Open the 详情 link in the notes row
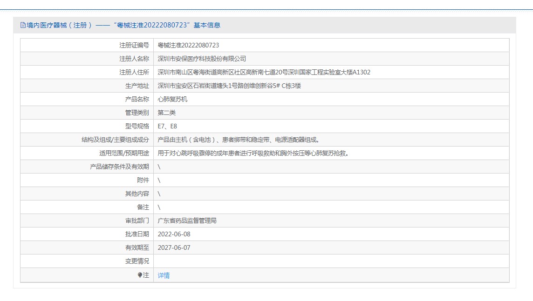The width and height of the screenshot is (533, 301). point(164,275)
